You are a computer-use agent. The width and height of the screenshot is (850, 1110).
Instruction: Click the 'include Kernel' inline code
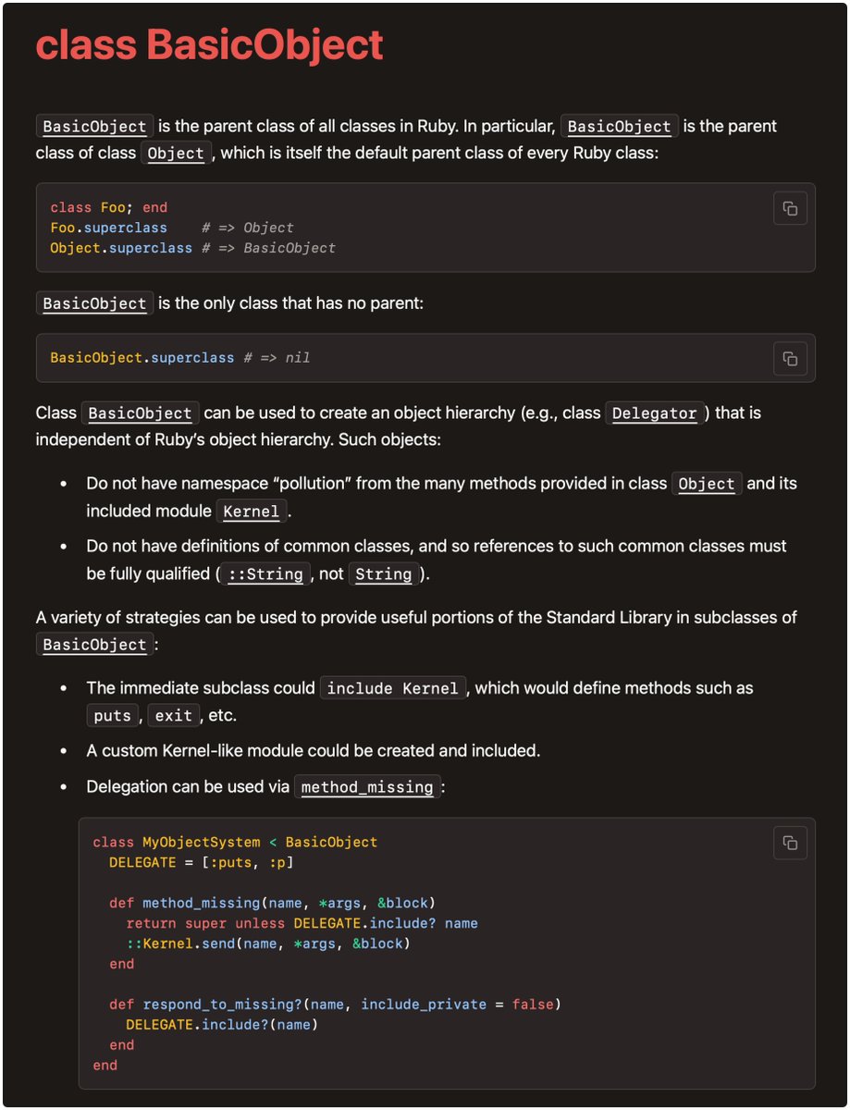(392, 688)
